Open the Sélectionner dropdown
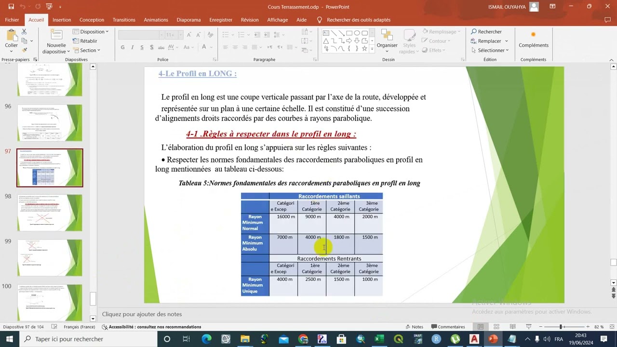617x347 pixels. pos(490,50)
